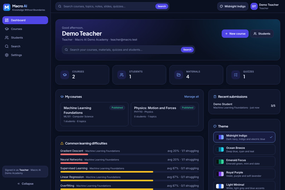Select the Royal Purple theme option
This screenshot has width=285, height=190.
point(244,174)
